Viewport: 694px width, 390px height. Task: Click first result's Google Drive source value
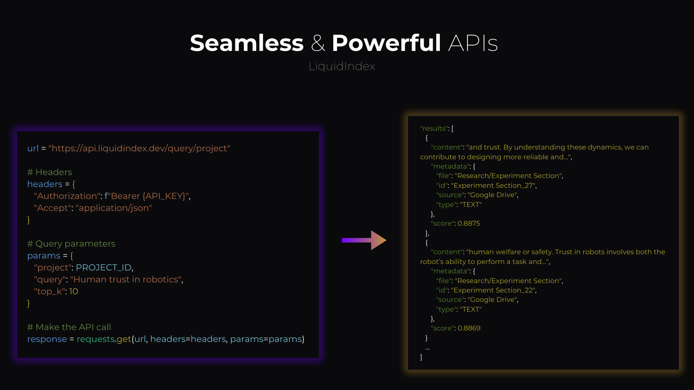493,195
